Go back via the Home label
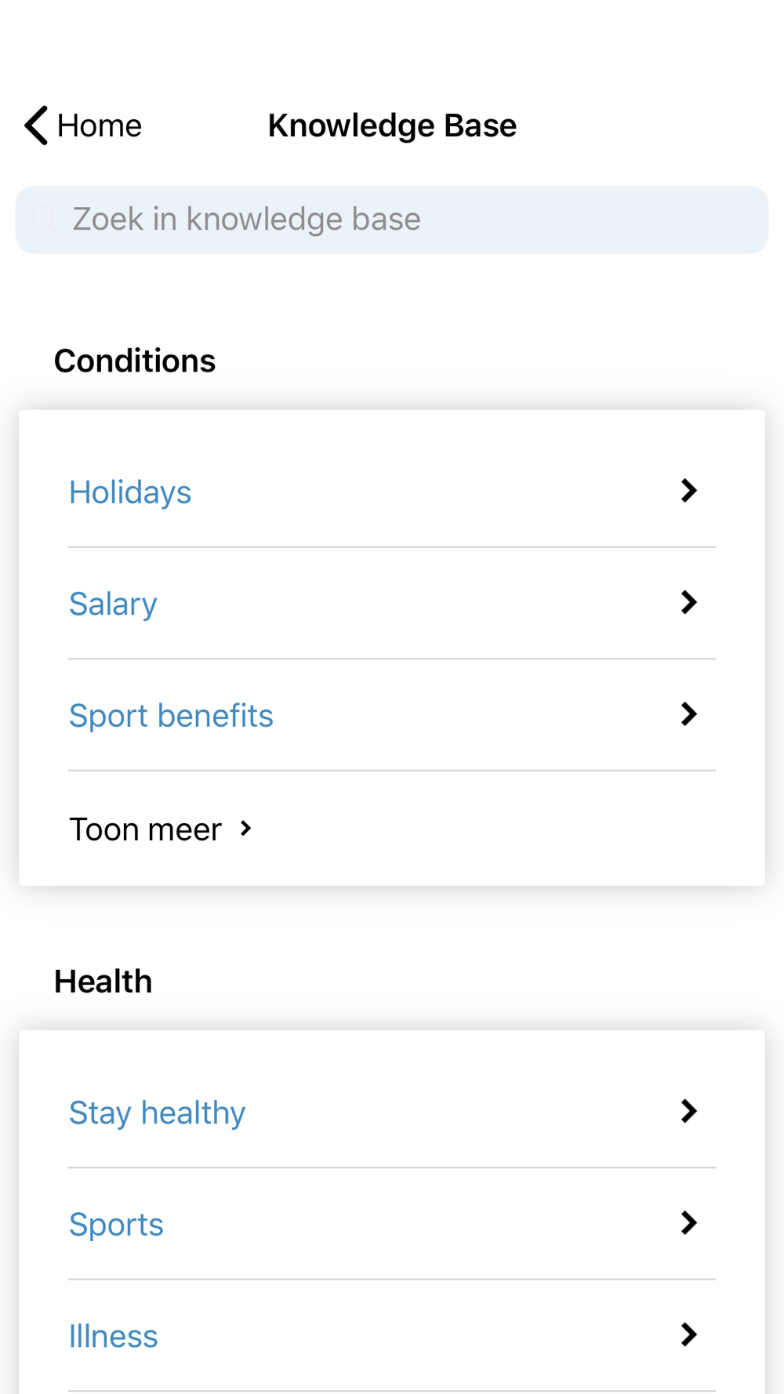The width and height of the screenshot is (784, 1394). pos(99,125)
